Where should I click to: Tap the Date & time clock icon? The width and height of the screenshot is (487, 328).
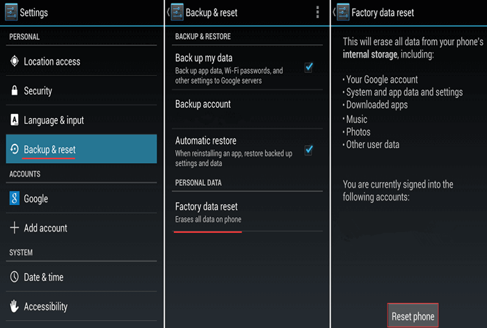[x=15, y=277]
